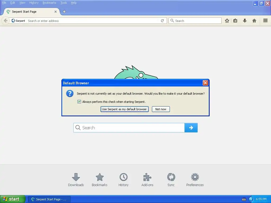Open the History menu

(34, 3)
